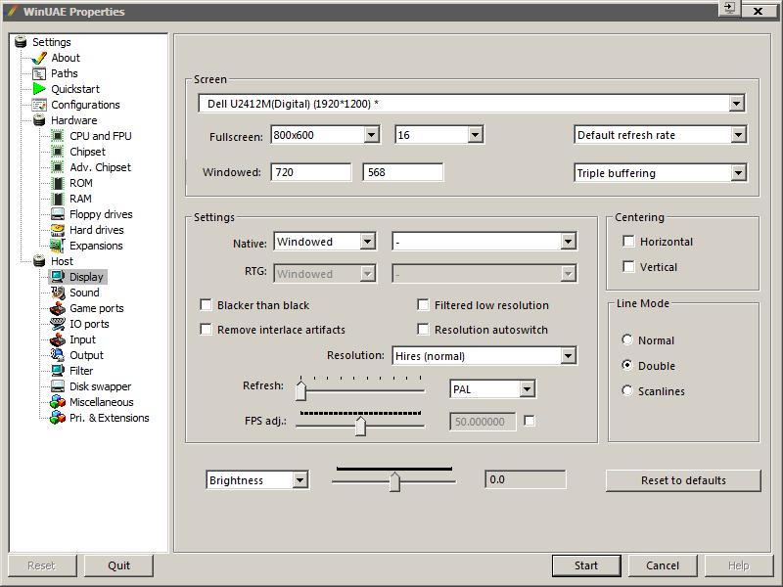
Task: Select the Chipset label
Action: coord(87,152)
